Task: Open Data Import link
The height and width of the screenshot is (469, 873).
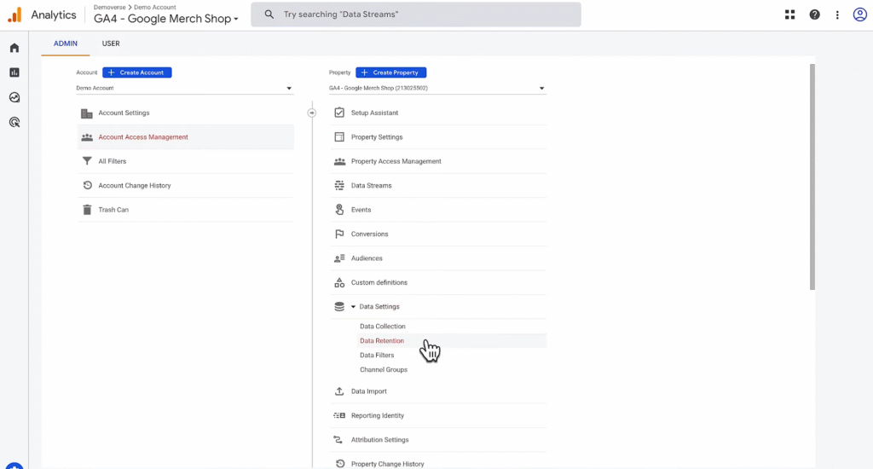Action: 369,391
